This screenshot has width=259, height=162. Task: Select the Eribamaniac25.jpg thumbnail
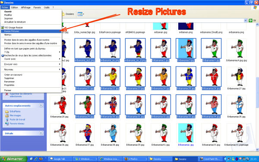[x=186, y=76]
